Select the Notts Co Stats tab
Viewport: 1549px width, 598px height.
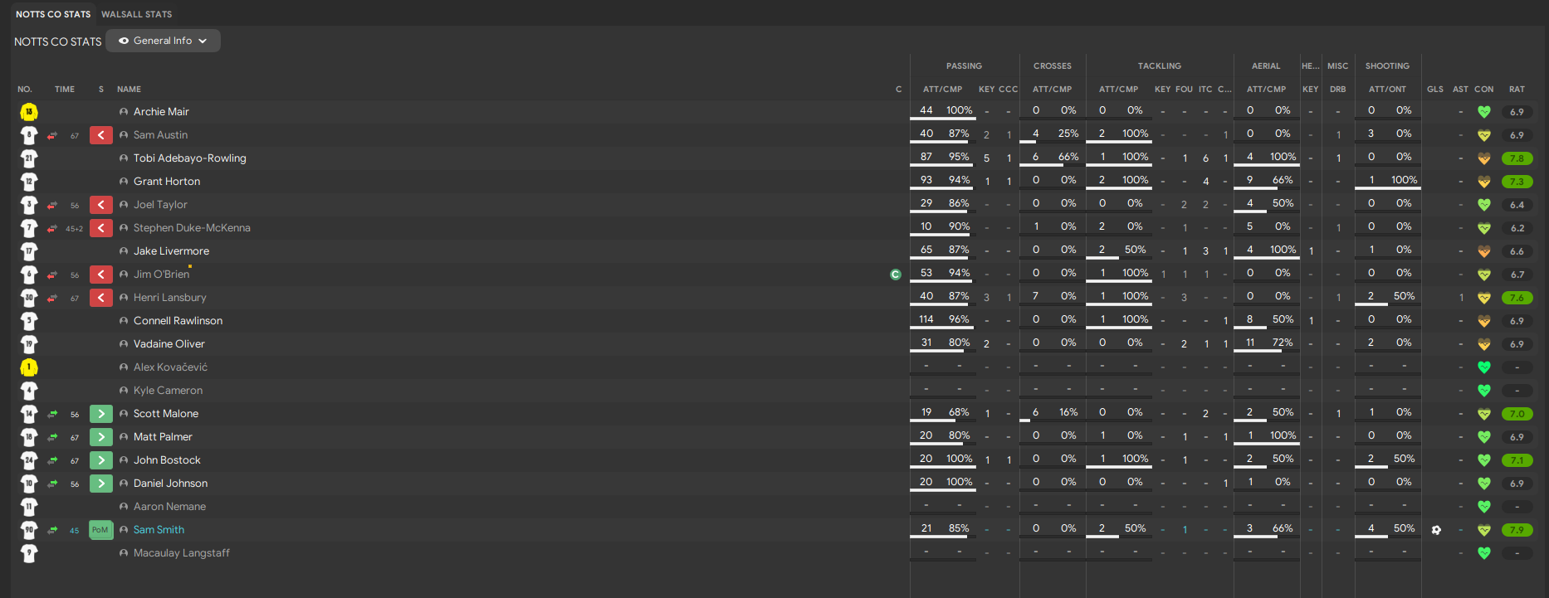pos(53,14)
